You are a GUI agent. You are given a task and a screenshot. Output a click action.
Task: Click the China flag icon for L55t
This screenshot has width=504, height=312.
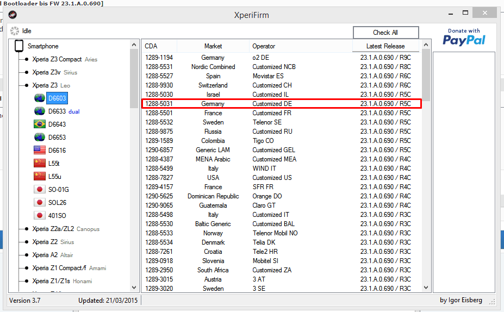point(40,163)
